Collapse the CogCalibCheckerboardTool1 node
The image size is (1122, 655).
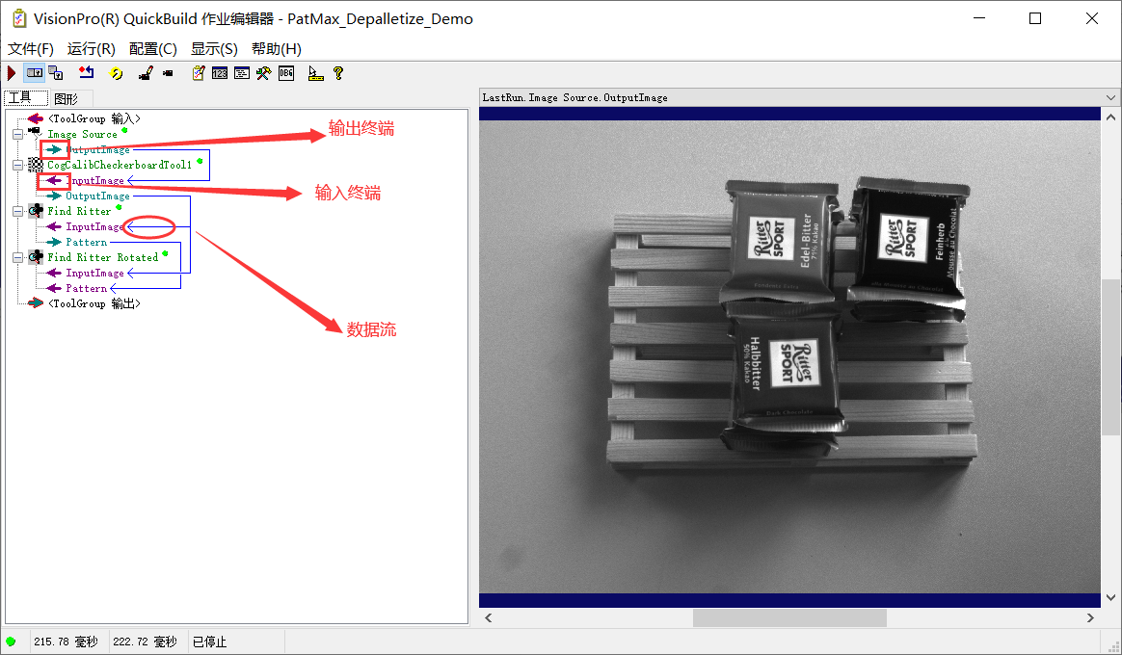15,165
